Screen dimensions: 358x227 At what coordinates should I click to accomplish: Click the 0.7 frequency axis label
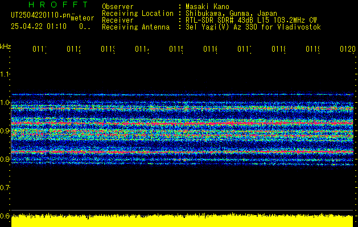click(x=5, y=187)
